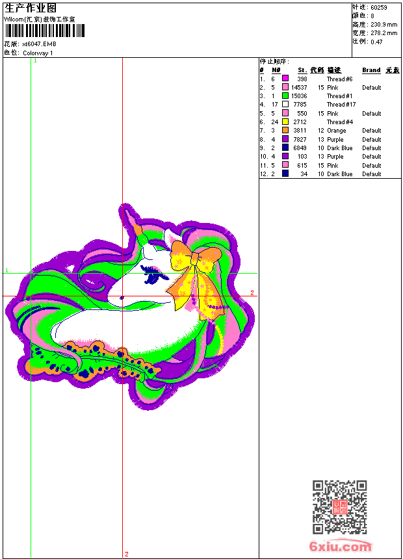
Task: Choose the dark blue swatch in row 9
Action: pyautogui.click(x=285, y=148)
